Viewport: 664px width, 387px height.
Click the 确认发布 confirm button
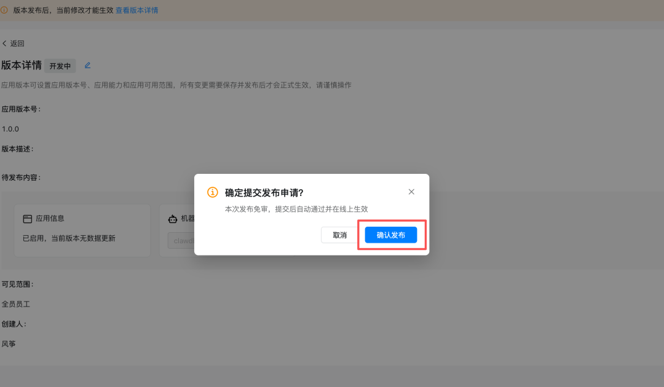pyautogui.click(x=391, y=235)
